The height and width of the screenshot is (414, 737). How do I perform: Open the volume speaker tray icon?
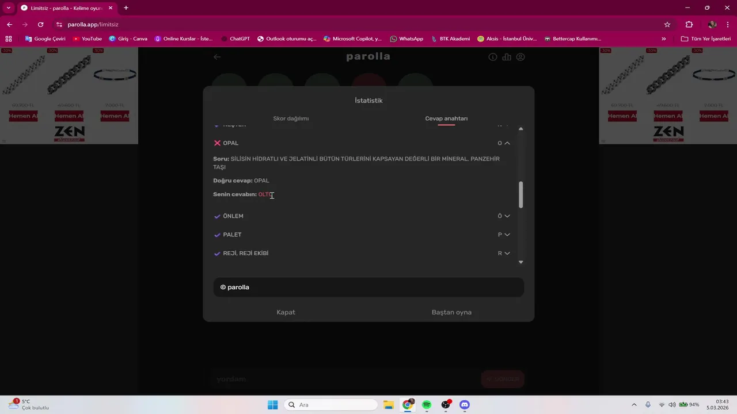click(672, 405)
